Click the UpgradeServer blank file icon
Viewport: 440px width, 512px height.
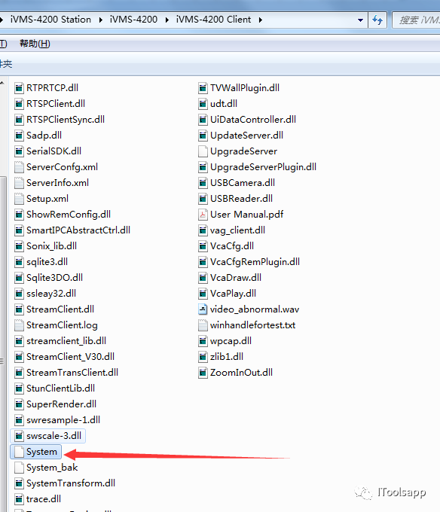click(x=203, y=151)
